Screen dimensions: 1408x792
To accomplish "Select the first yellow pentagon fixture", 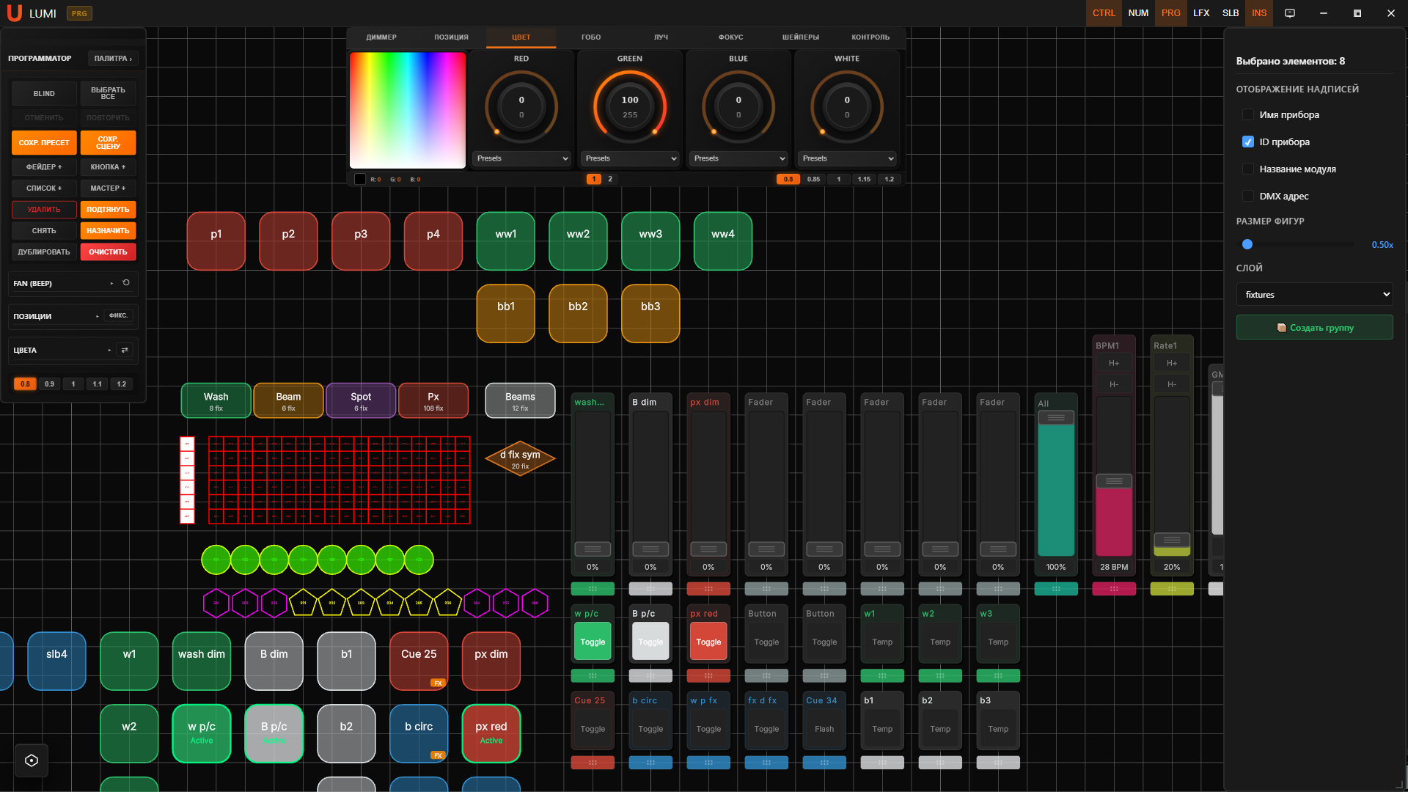I will 303,603.
